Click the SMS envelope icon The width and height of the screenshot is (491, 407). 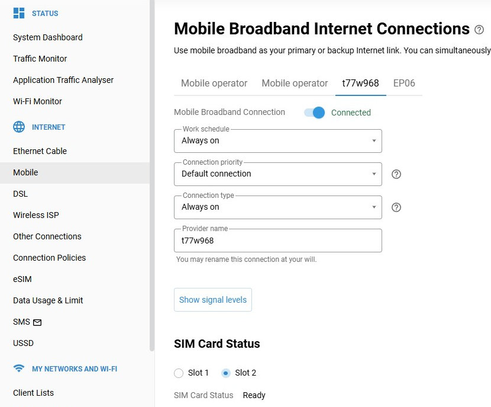(x=37, y=322)
